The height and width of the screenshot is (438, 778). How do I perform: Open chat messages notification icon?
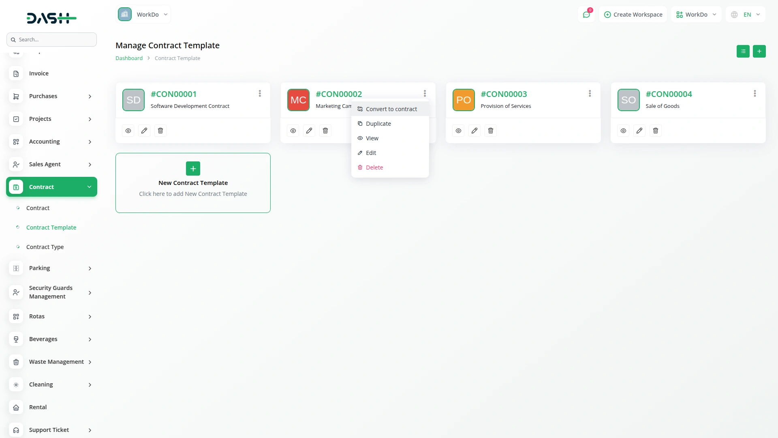coord(586,15)
